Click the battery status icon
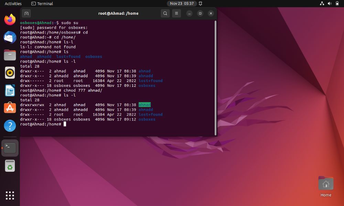 pos(337,3)
